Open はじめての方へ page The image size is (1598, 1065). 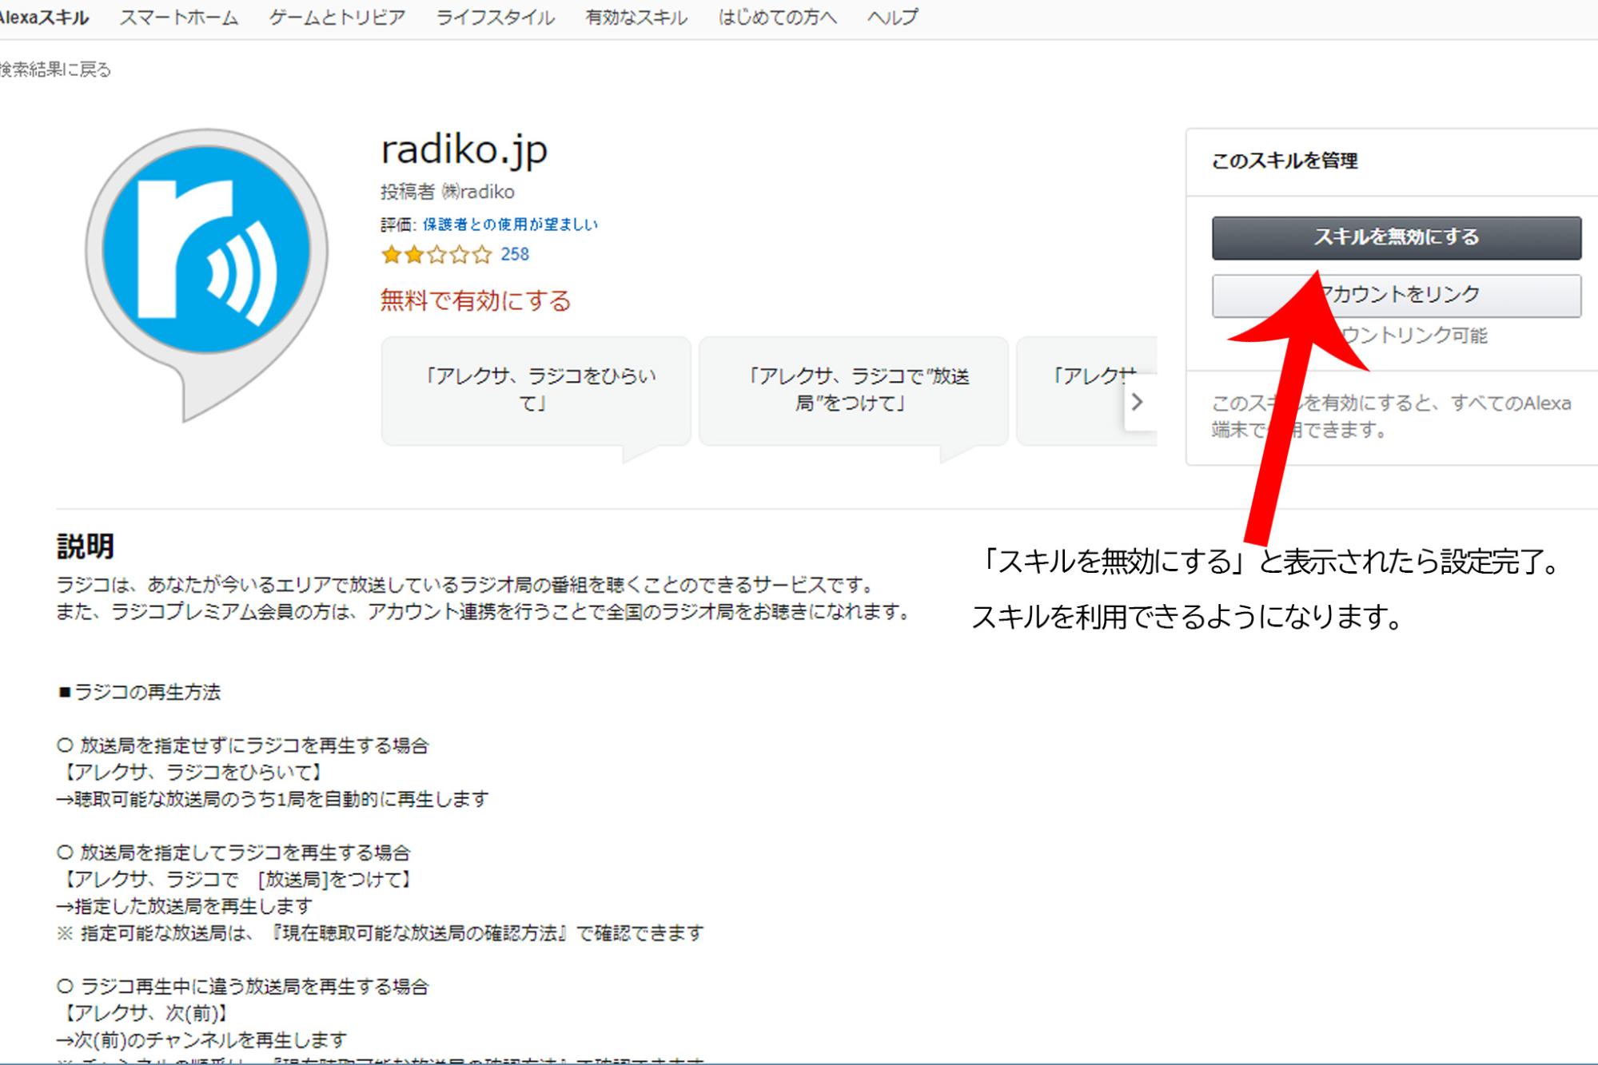(777, 18)
